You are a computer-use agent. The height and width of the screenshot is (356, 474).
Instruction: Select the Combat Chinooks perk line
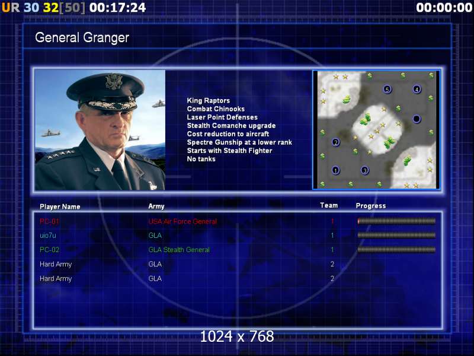(x=216, y=109)
